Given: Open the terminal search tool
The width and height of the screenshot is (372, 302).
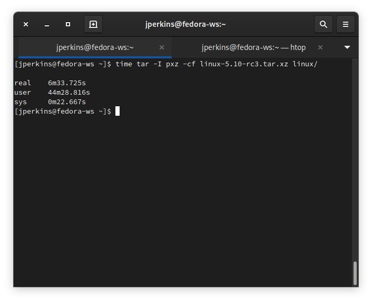Looking at the screenshot, I should tap(324, 24).
